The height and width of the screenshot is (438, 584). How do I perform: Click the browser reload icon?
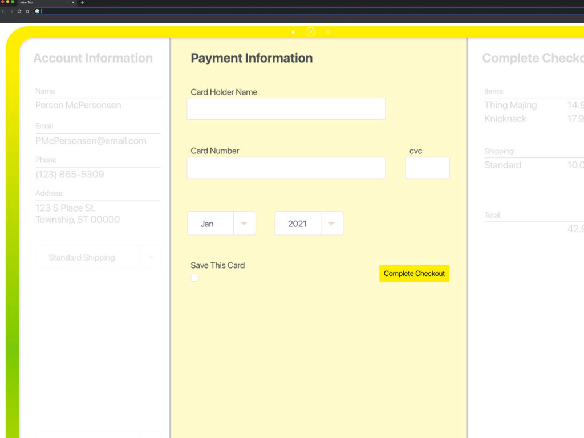(x=19, y=11)
